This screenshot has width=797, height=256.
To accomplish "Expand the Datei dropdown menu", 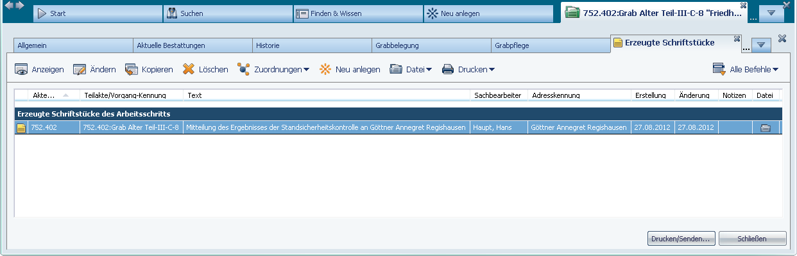I will [x=411, y=70].
